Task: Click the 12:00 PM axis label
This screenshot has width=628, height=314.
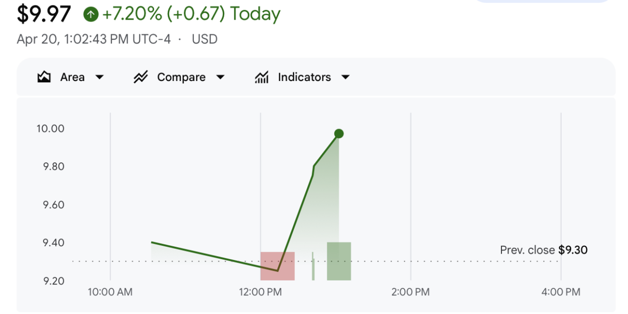Action: pyautogui.click(x=261, y=292)
